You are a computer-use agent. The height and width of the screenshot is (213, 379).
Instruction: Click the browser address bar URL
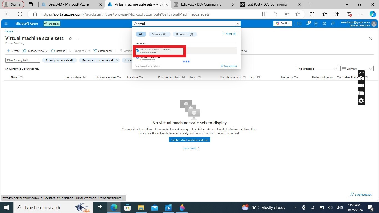(x=125, y=14)
